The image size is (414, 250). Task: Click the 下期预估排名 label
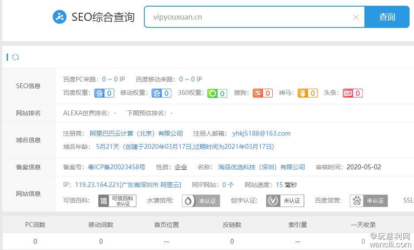click(147, 113)
